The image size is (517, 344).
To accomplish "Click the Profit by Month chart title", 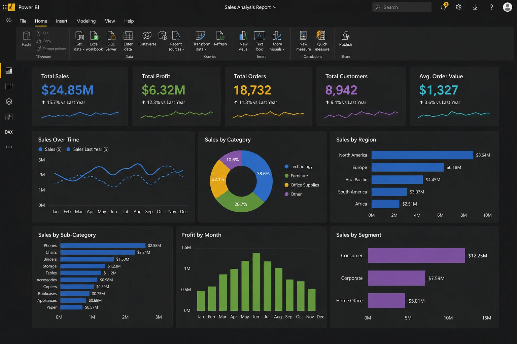I will pyautogui.click(x=201, y=235).
